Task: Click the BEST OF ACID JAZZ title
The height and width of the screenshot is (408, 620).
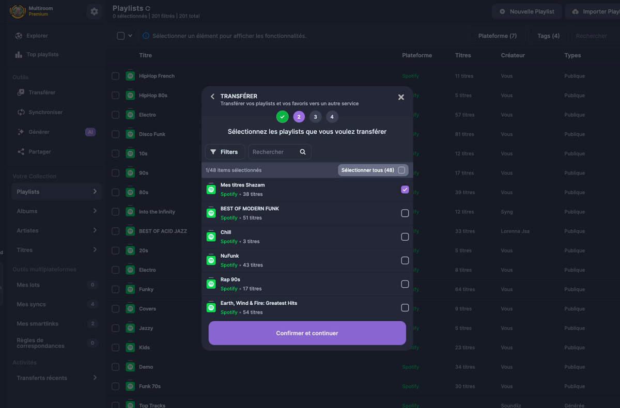Action: tap(163, 231)
